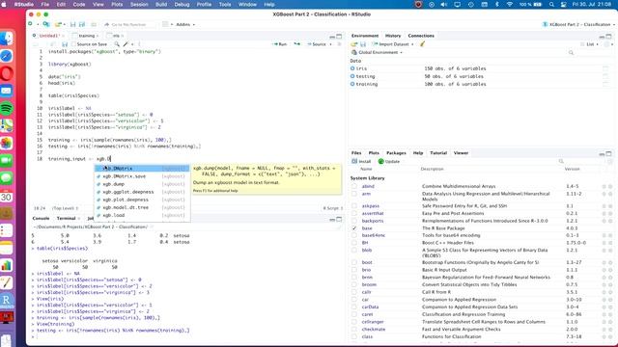Open the training data tab in editor

coord(86,36)
